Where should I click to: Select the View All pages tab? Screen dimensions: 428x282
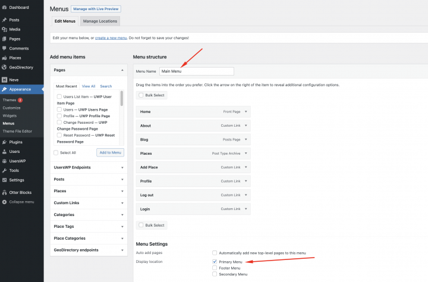tap(88, 86)
